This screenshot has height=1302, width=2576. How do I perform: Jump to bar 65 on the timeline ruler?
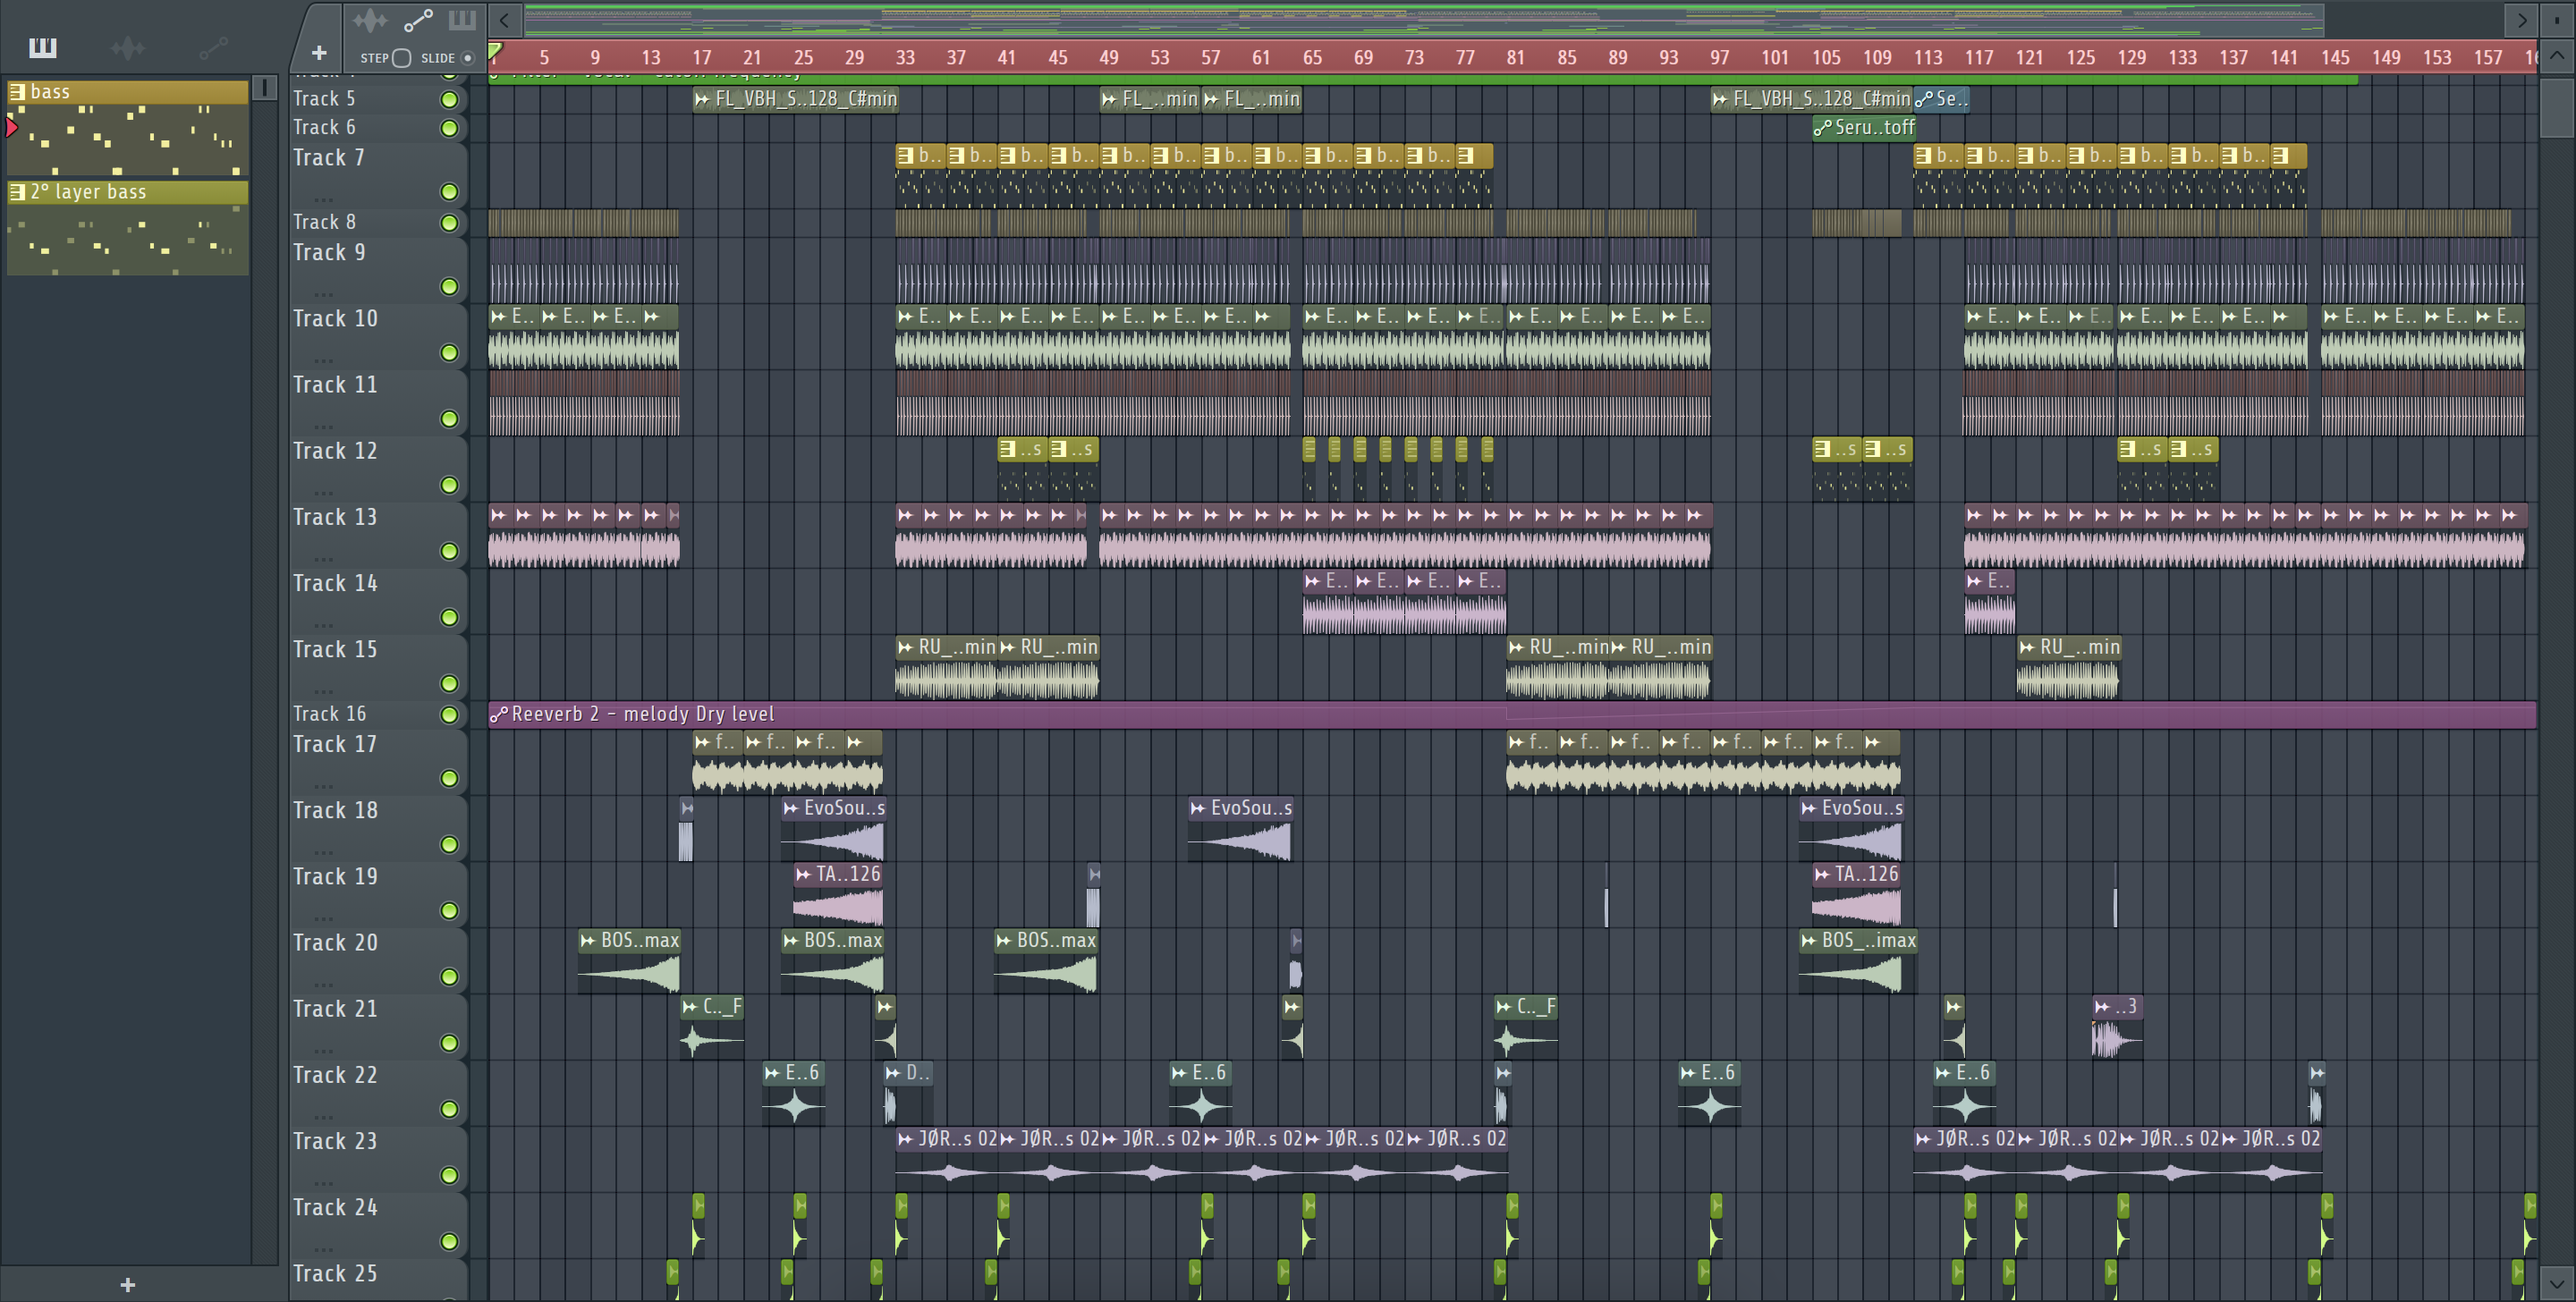pos(1312,58)
